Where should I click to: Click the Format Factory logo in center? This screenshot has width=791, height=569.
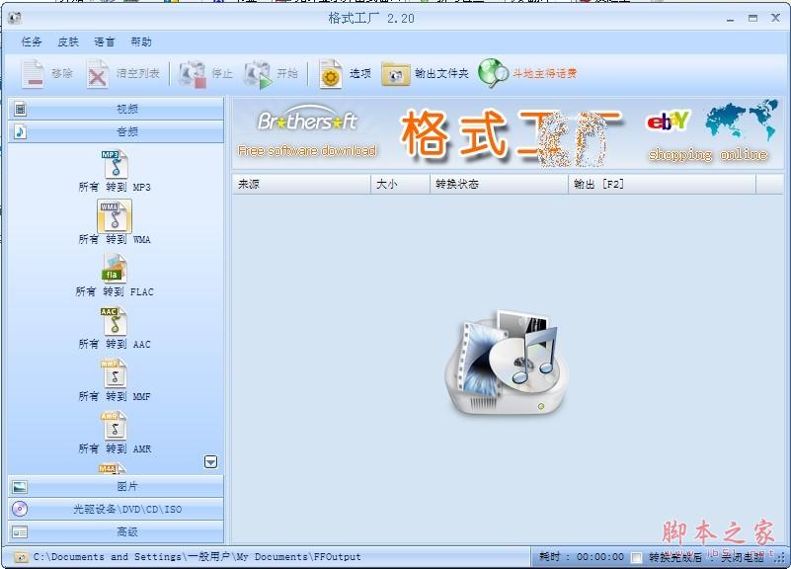pyautogui.click(x=507, y=363)
